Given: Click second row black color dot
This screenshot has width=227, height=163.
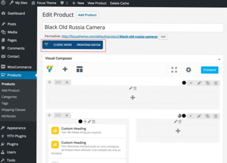Looking at the screenshot, I should click(x=184, y=116).
